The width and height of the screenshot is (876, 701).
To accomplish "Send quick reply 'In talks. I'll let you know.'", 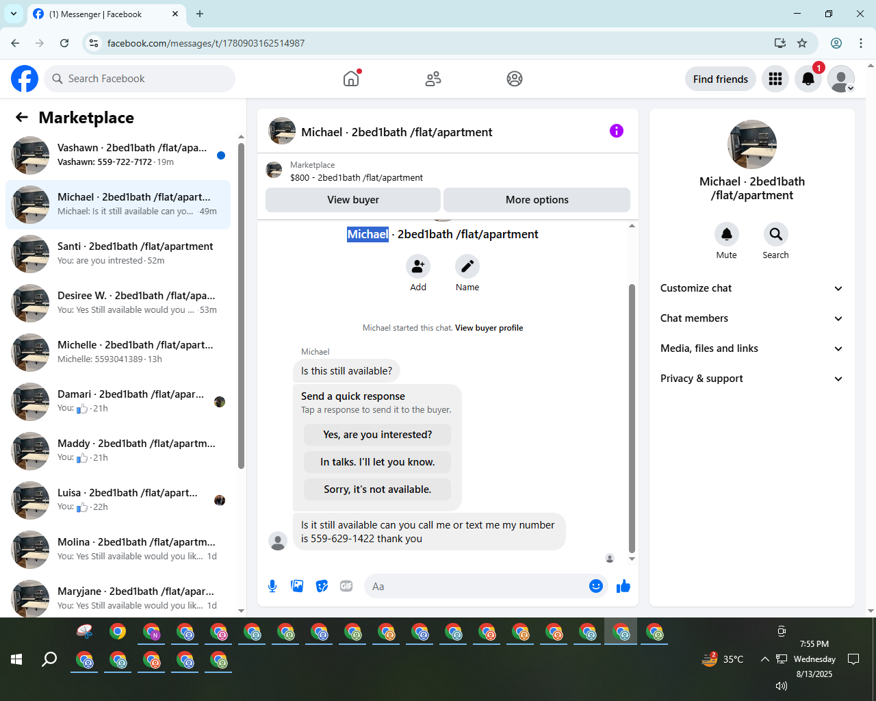I will pyautogui.click(x=377, y=462).
